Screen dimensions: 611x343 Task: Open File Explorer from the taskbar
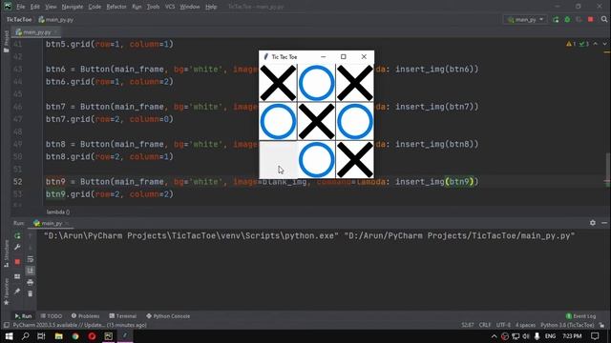tap(58, 336)
